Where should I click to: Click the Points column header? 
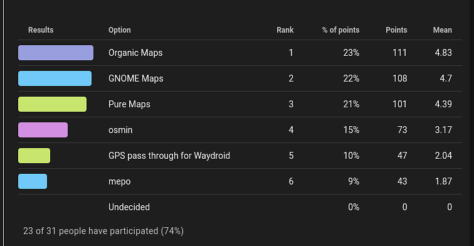tap(396, 30)
